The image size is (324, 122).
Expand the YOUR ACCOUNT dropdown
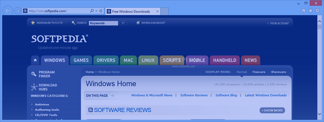(278, 23)
